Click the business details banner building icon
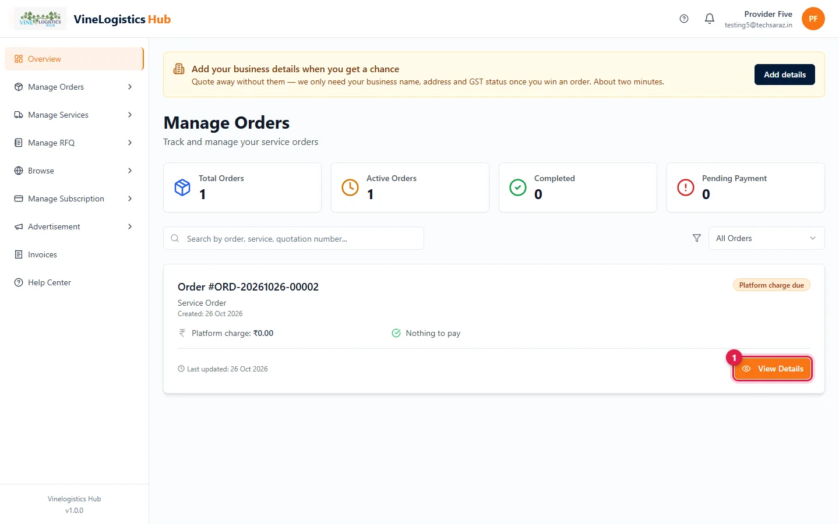Image resolution: width=839 pixels, height=524 pixels. coord(179,69)
